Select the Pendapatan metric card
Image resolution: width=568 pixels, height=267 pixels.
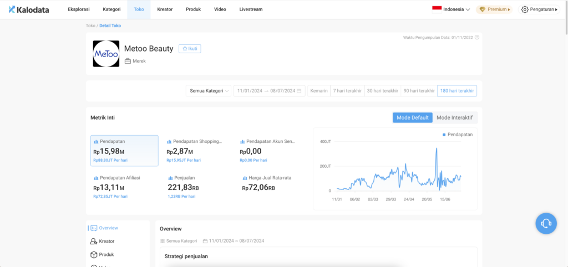124,151
